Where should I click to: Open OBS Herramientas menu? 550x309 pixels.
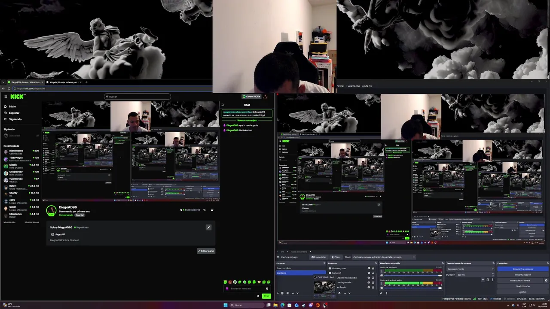353,86
